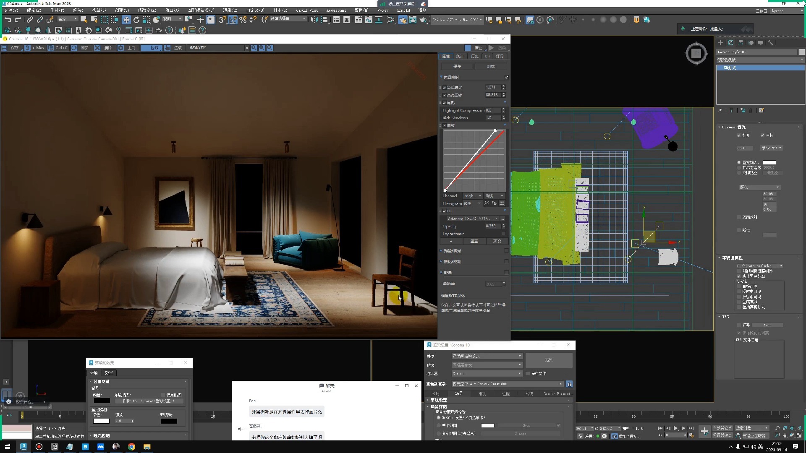
Task: Click the Mirror tool icon
Action: click(314, 20)
